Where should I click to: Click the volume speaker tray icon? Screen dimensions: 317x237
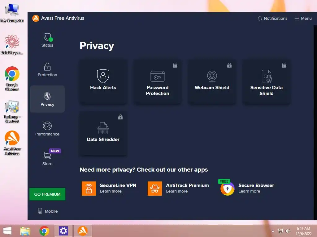288,231
